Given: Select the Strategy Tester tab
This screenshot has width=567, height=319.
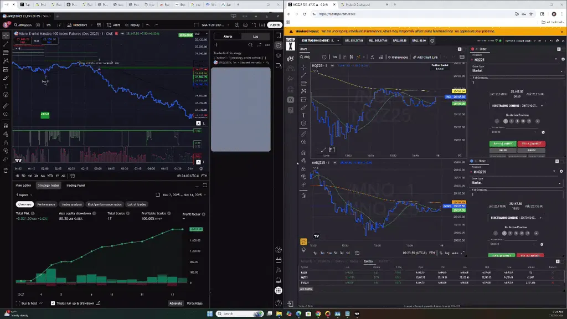Looking at the screenshot, I should pos(49,186).
